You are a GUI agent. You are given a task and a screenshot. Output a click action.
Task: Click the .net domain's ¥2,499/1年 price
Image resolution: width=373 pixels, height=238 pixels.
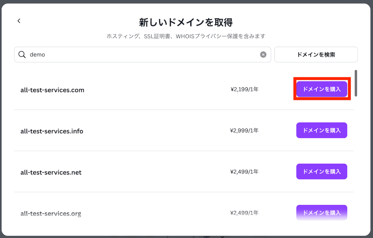click(x=244, y=172)
